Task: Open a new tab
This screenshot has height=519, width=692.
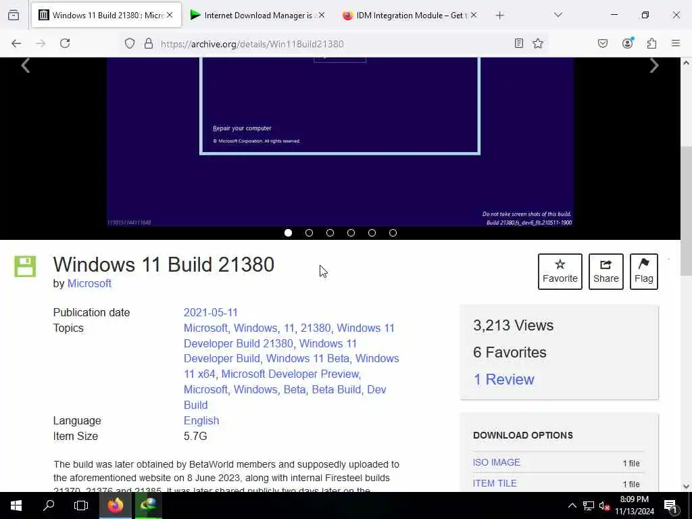Action: tap(499, 16)
